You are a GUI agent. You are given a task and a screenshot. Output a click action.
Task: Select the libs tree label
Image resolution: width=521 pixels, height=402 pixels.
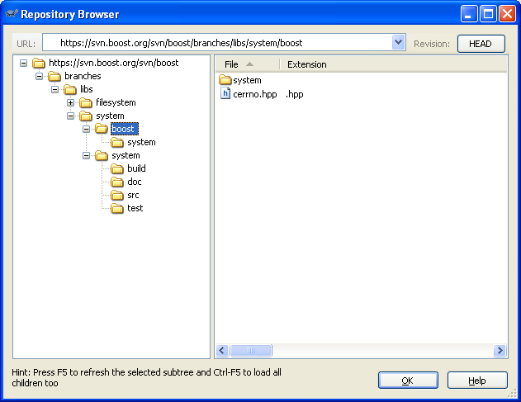click(x=87, y=89)
